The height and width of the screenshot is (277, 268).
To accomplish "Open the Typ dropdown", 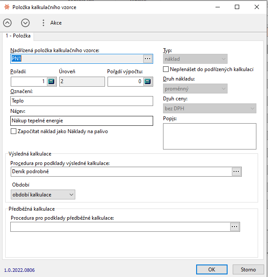I will click(x=195, y=59).
